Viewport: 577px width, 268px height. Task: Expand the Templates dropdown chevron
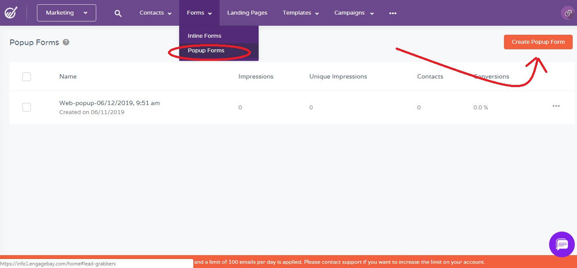317,13
